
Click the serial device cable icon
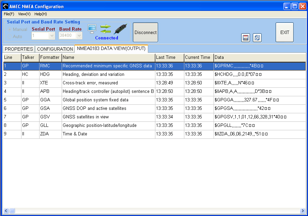(120, 29)
